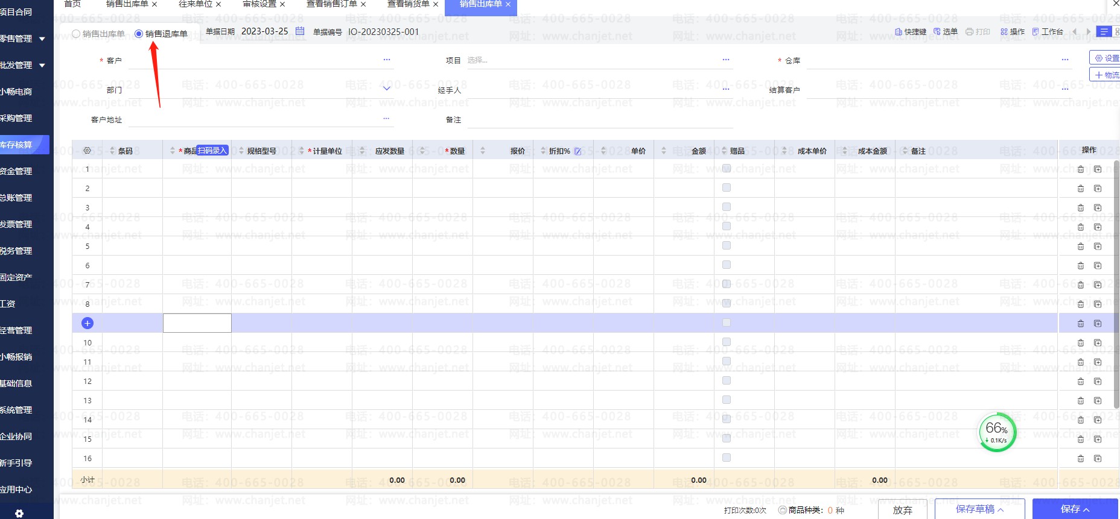Click the 备注 remarks input field
Screen dimensions: 1120x519
pyautogui.click(x=600, y=120)
